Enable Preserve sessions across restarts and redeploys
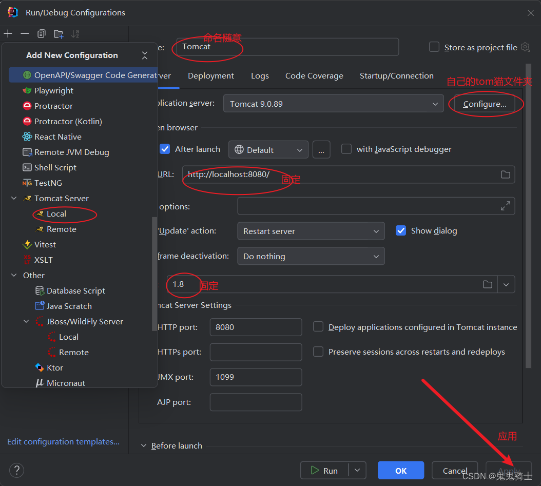 tap(318, 352)
